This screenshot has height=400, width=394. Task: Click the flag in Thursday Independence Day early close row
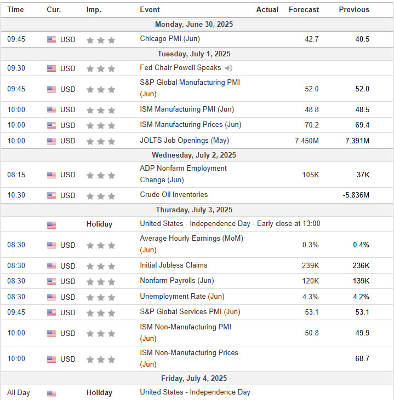pyautogui.click(x=52, y=225)
